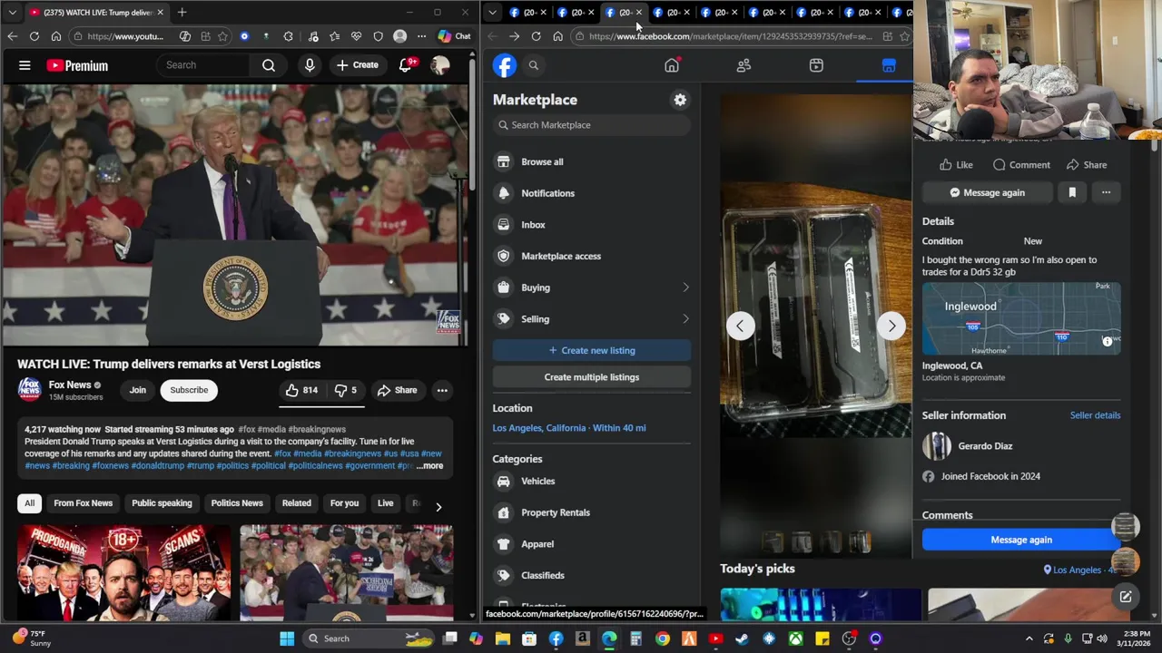Screen dimensions: 1162x653
Task: Comment on the Marketplace listing
Action: pyautogui.click(x=1021, y=165)
